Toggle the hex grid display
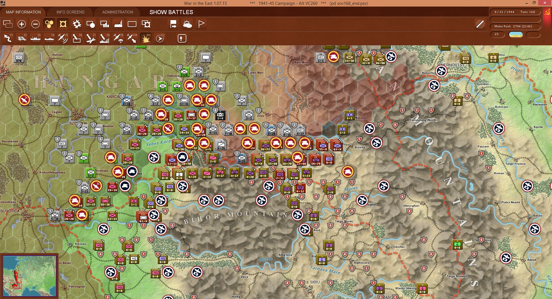Screen dimensions: 552x299 pyautogui.click(x=49, y=24)
